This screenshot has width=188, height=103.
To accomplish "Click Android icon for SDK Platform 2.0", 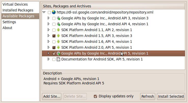I will tap(59, 47).
